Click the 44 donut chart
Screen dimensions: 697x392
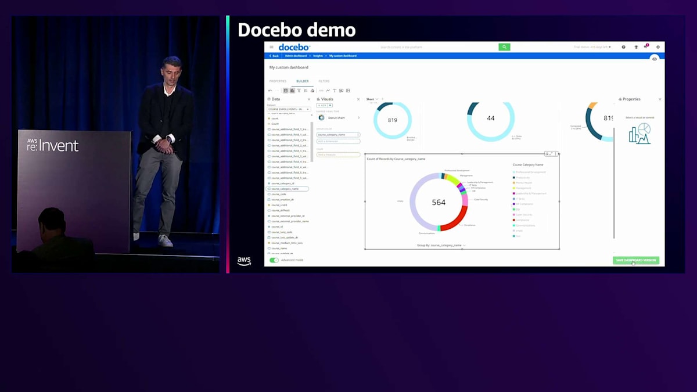pyautogui.click(x=491, y=118)
